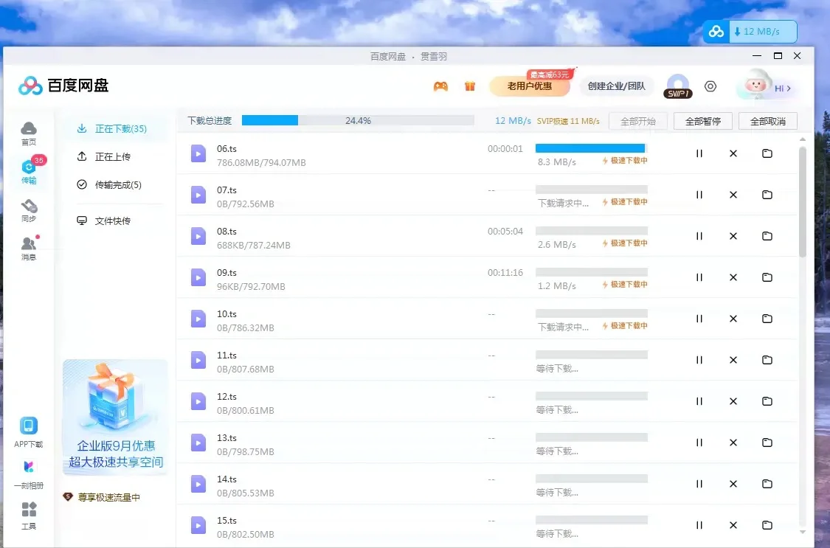Open the 首页 home section in sidebar
Viewport: 830px width, 548px height.
28,133
